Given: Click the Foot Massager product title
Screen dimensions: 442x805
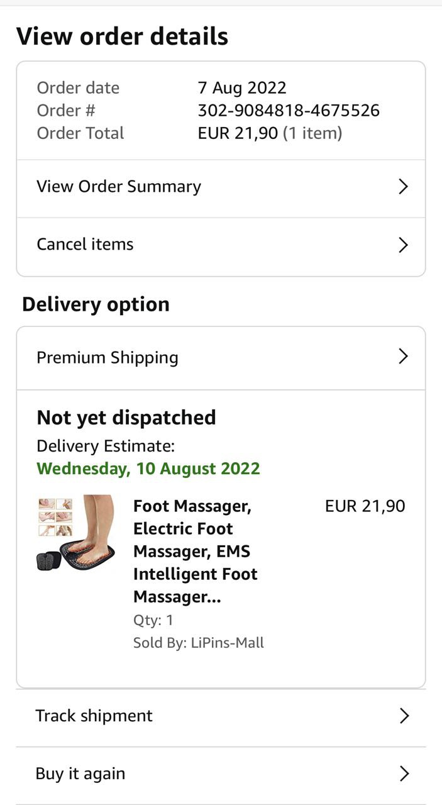Looking at the screenshot, I should click(x=195, y=551).
